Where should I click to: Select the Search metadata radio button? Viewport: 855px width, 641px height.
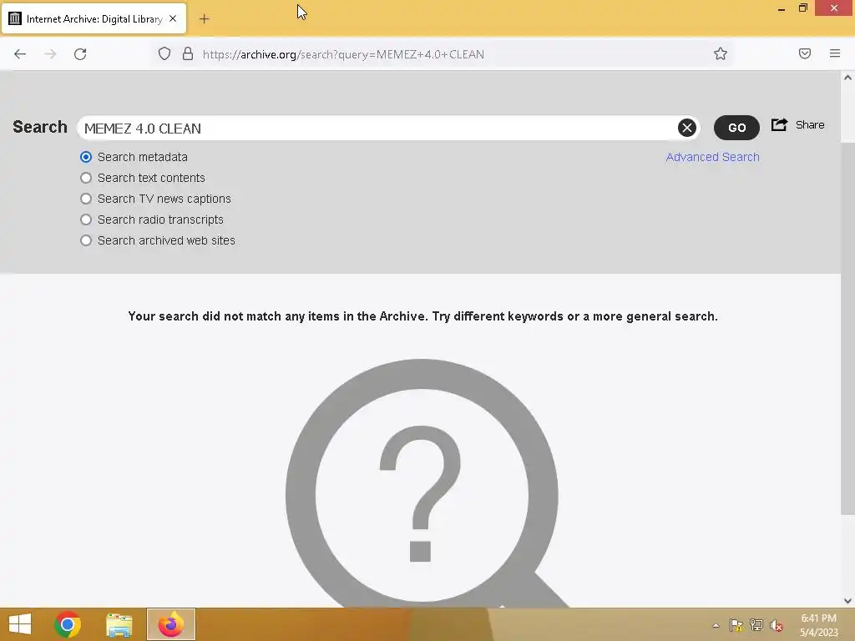(x=86, y=157)
